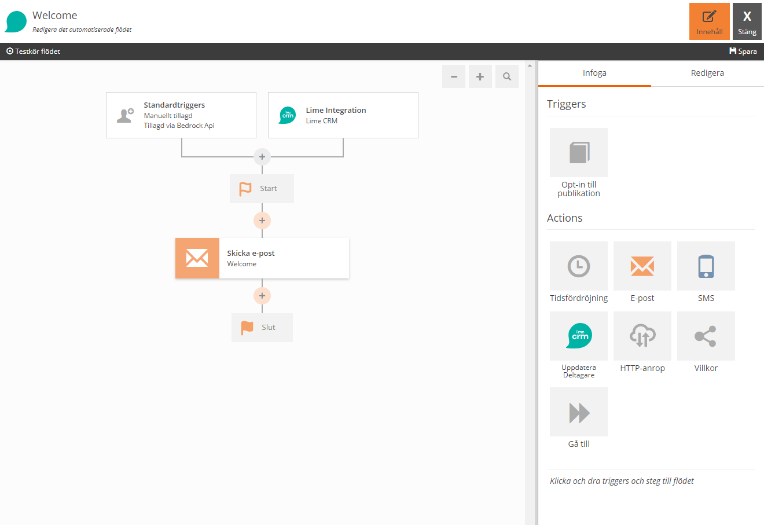Select the HTTP-anrop action icon

[x=642, y=336]
